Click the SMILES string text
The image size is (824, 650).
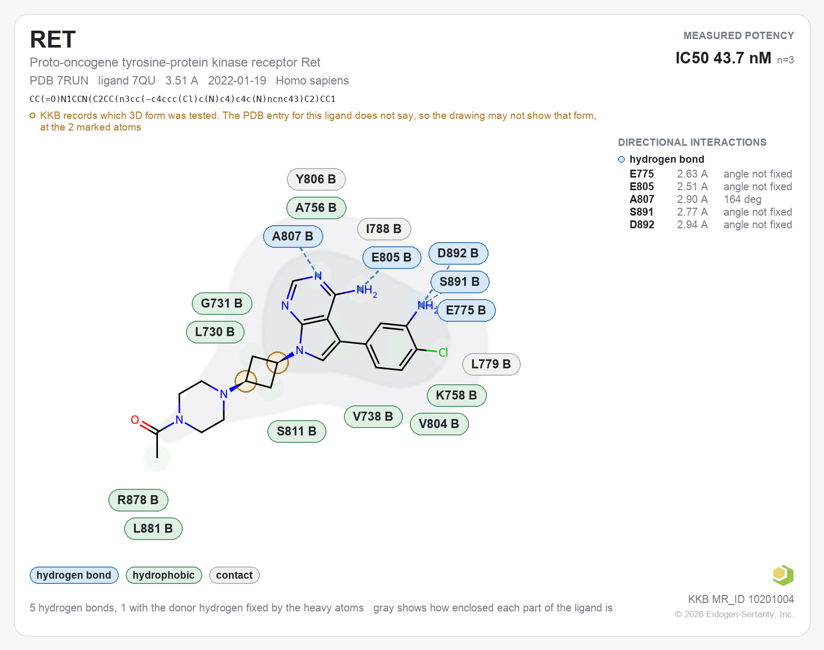point(183,99)
